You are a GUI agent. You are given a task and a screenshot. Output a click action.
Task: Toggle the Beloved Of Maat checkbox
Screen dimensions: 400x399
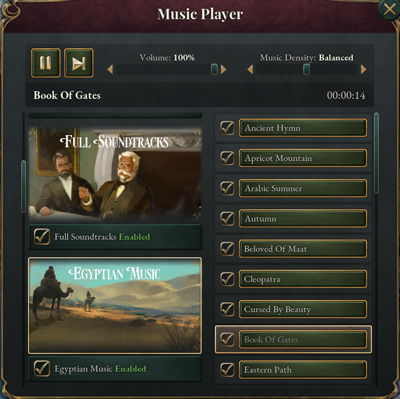click(227, 249)
